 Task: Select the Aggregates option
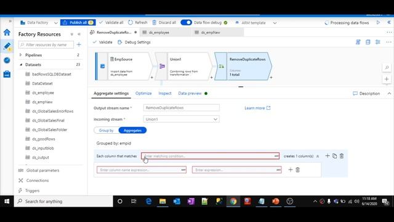click(132, 130)
